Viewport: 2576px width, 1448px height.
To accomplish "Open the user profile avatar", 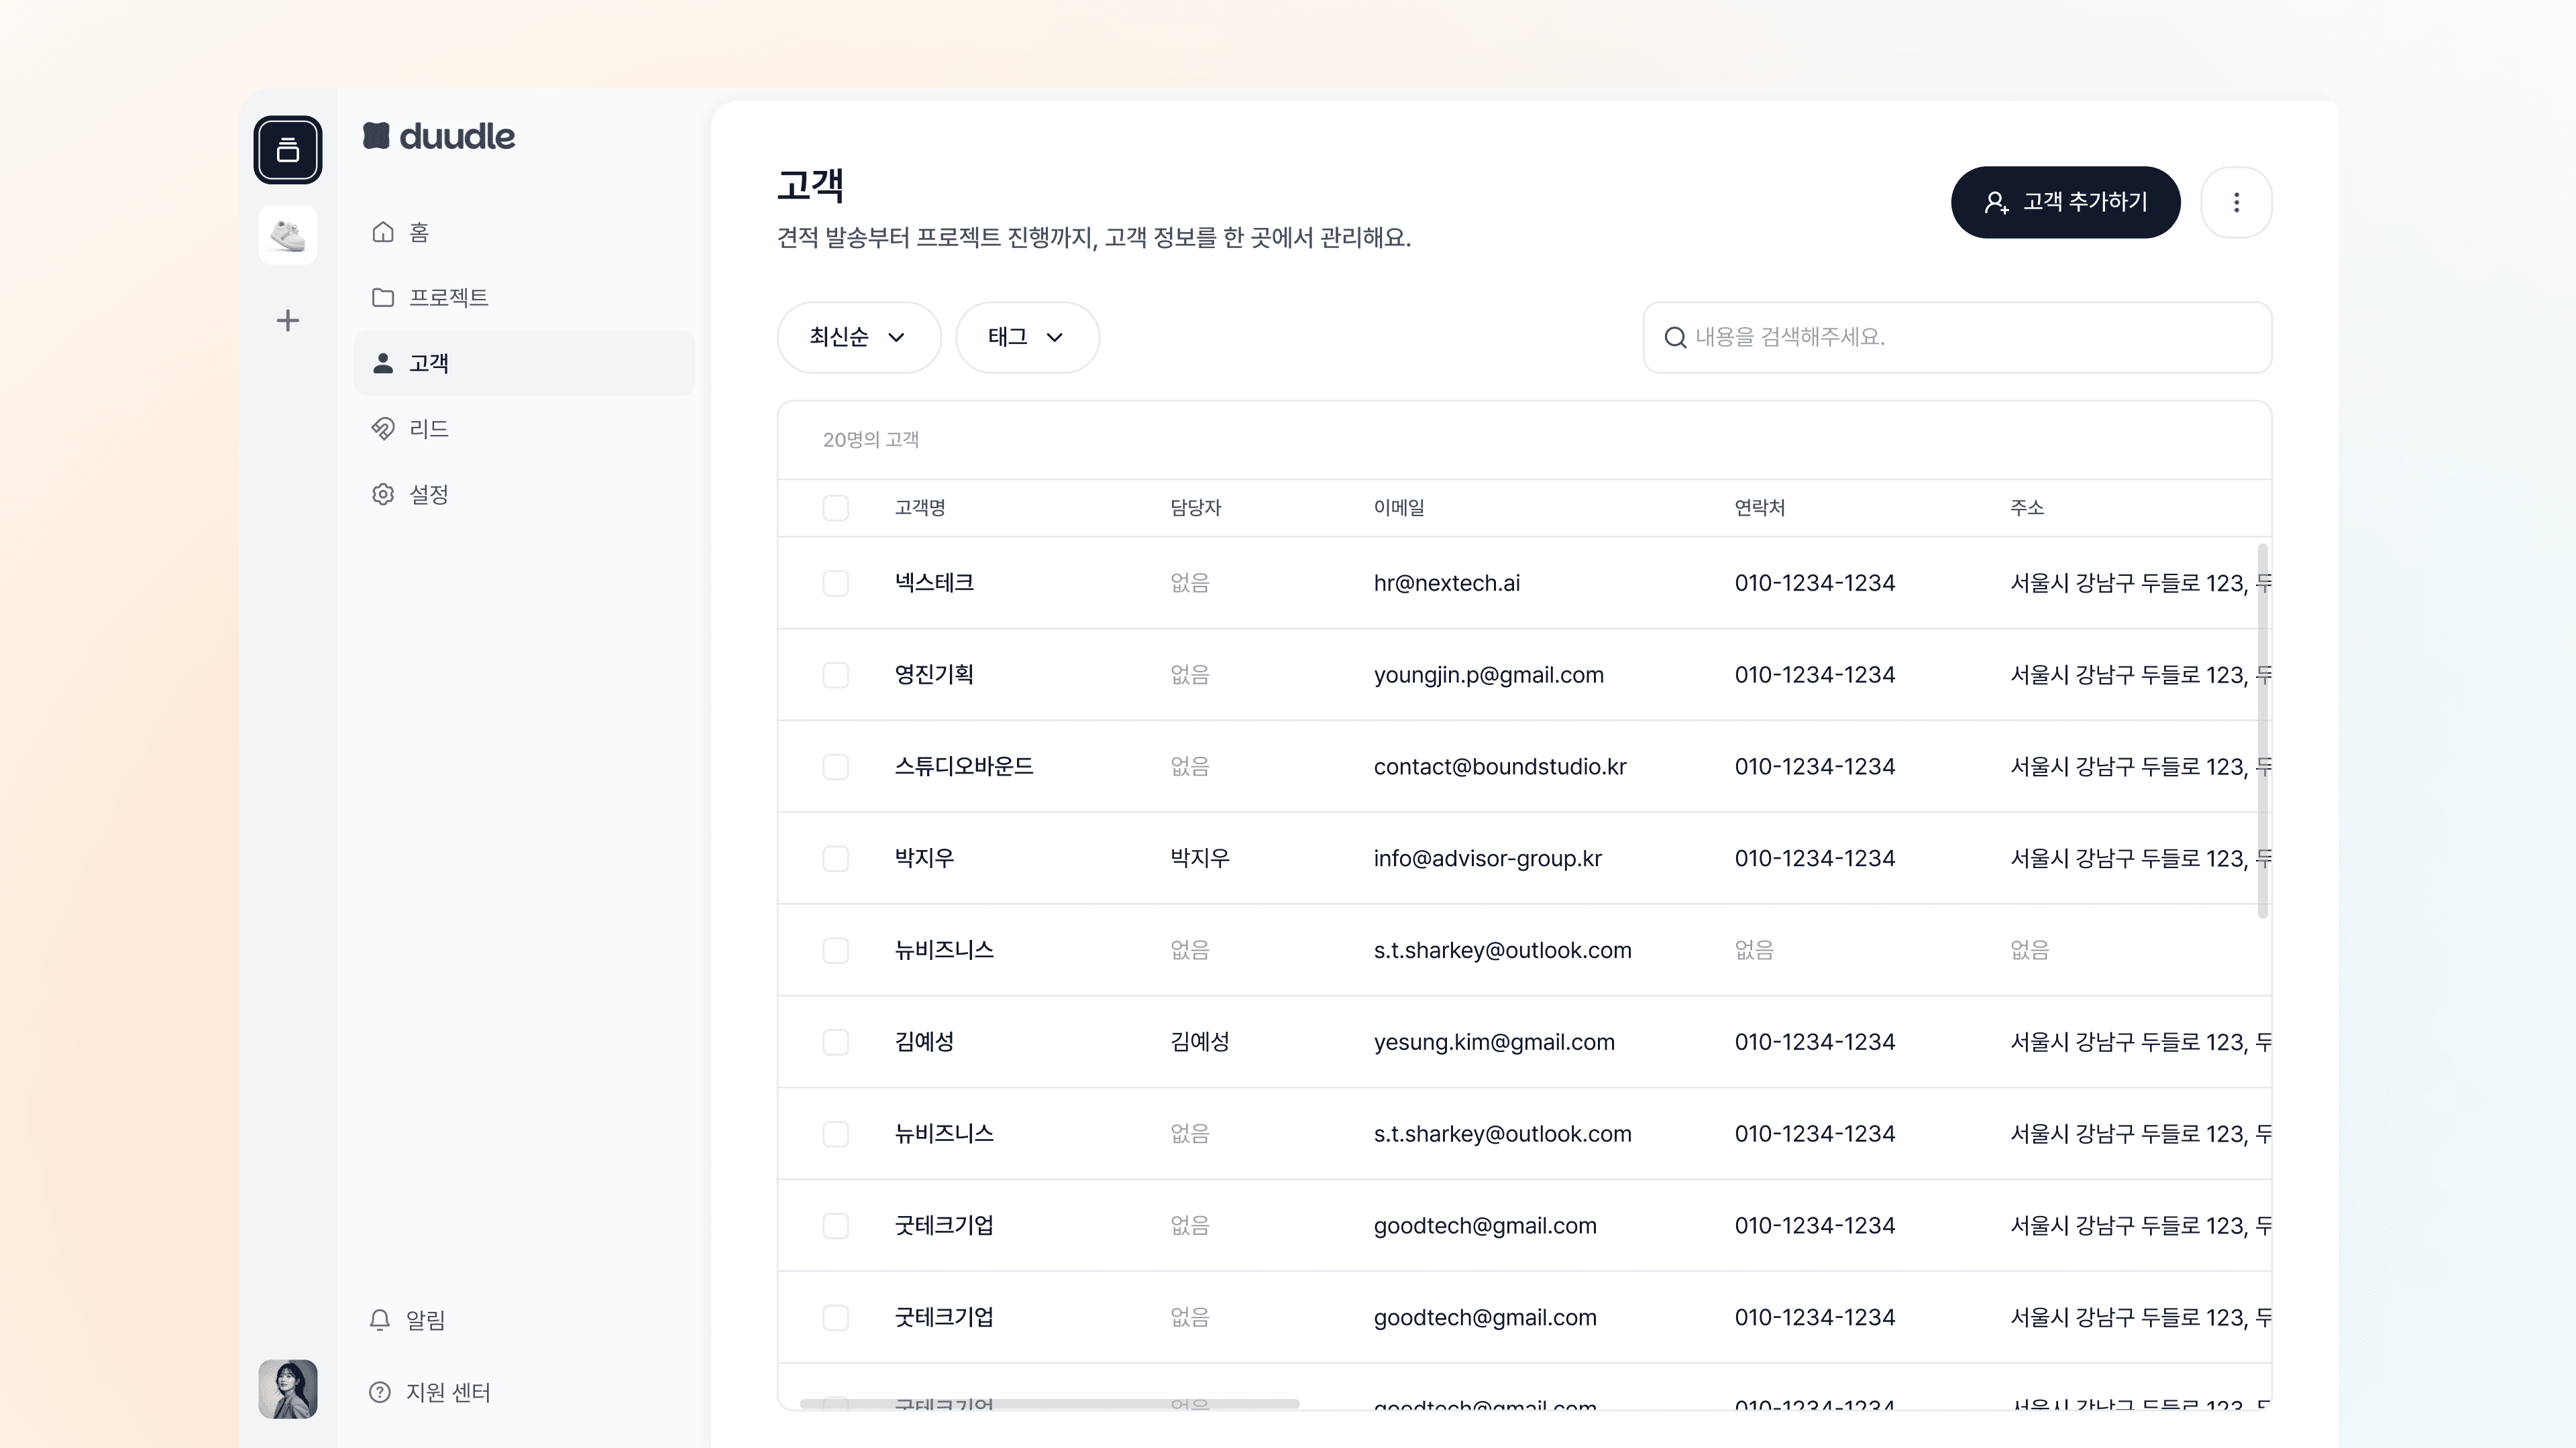I will pos(287,1389).
